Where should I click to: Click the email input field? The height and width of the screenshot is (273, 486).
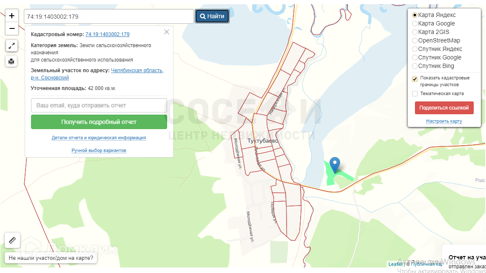99,106
